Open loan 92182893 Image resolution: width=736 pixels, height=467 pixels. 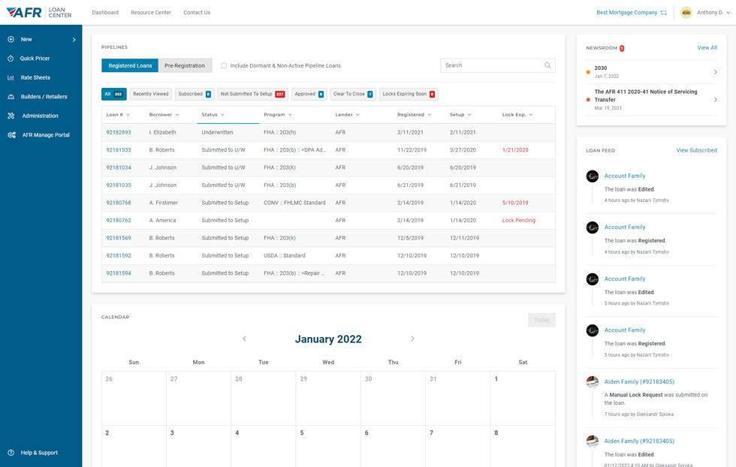pos(119,132)
